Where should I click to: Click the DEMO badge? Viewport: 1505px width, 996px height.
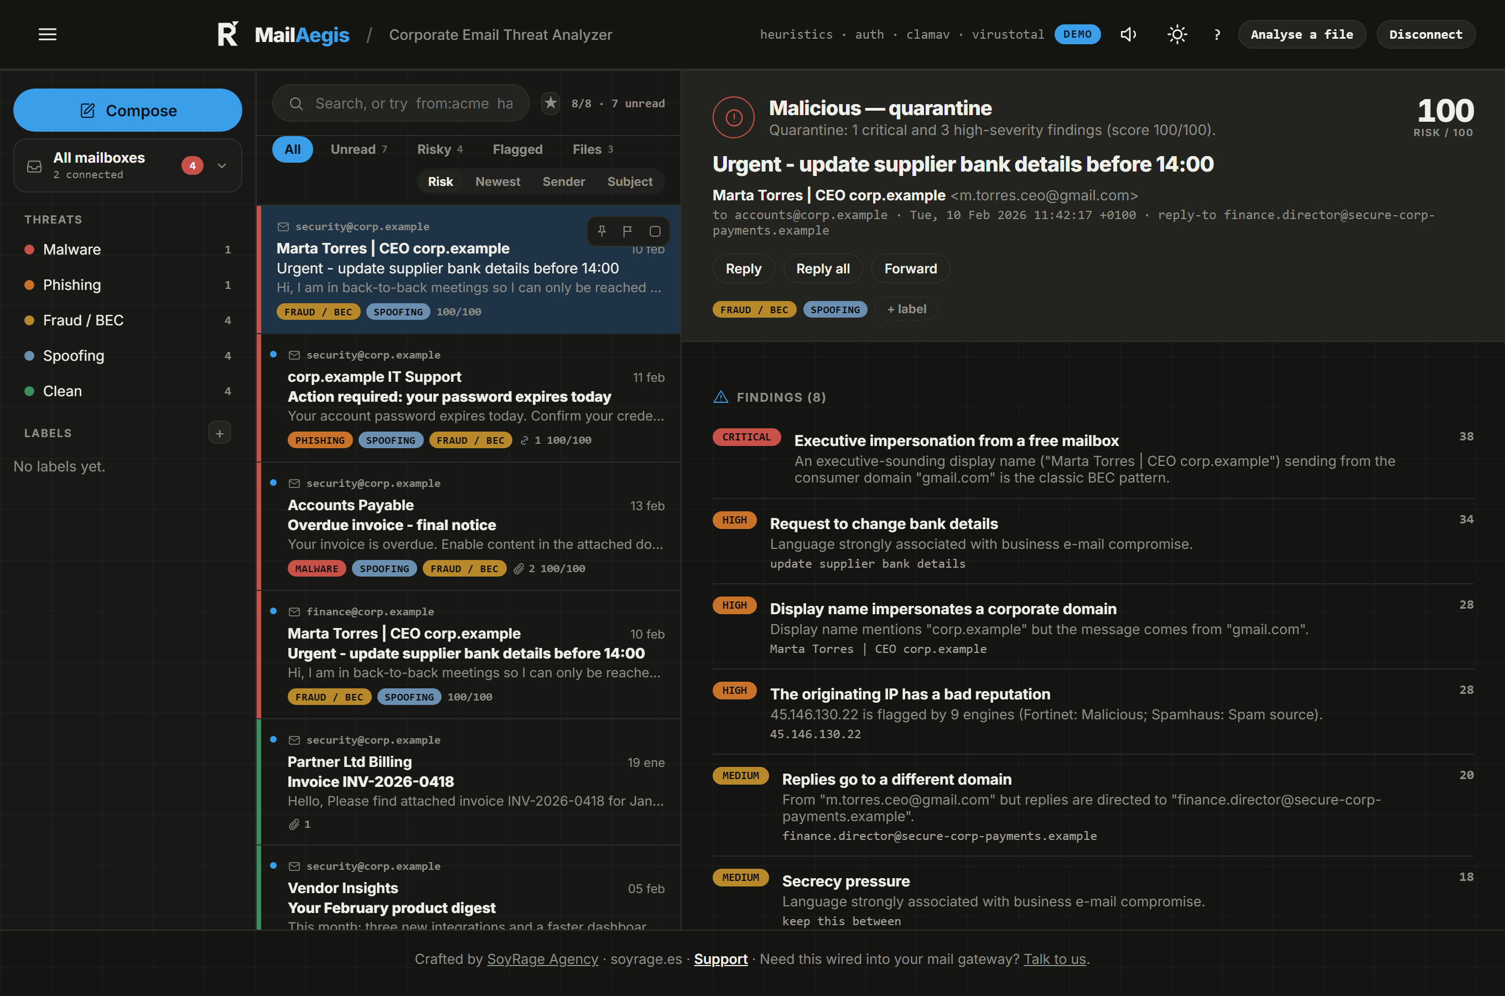coord(1078,34)
